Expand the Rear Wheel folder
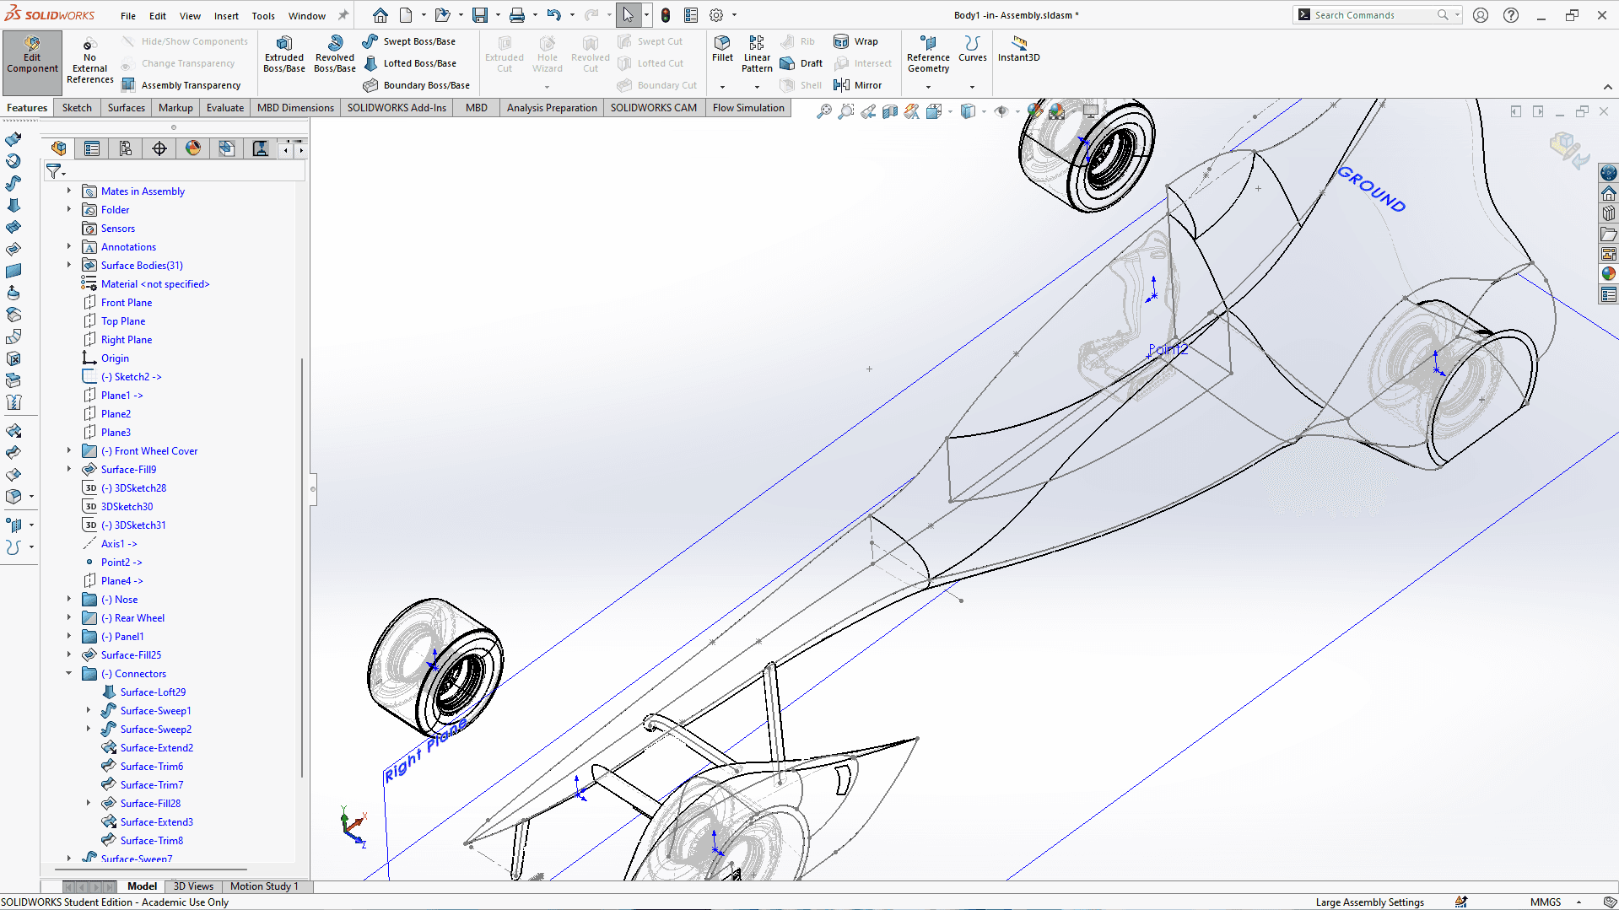Viewport: 1619px width, 910px height. pyautogui.click(x=69, y=618)
